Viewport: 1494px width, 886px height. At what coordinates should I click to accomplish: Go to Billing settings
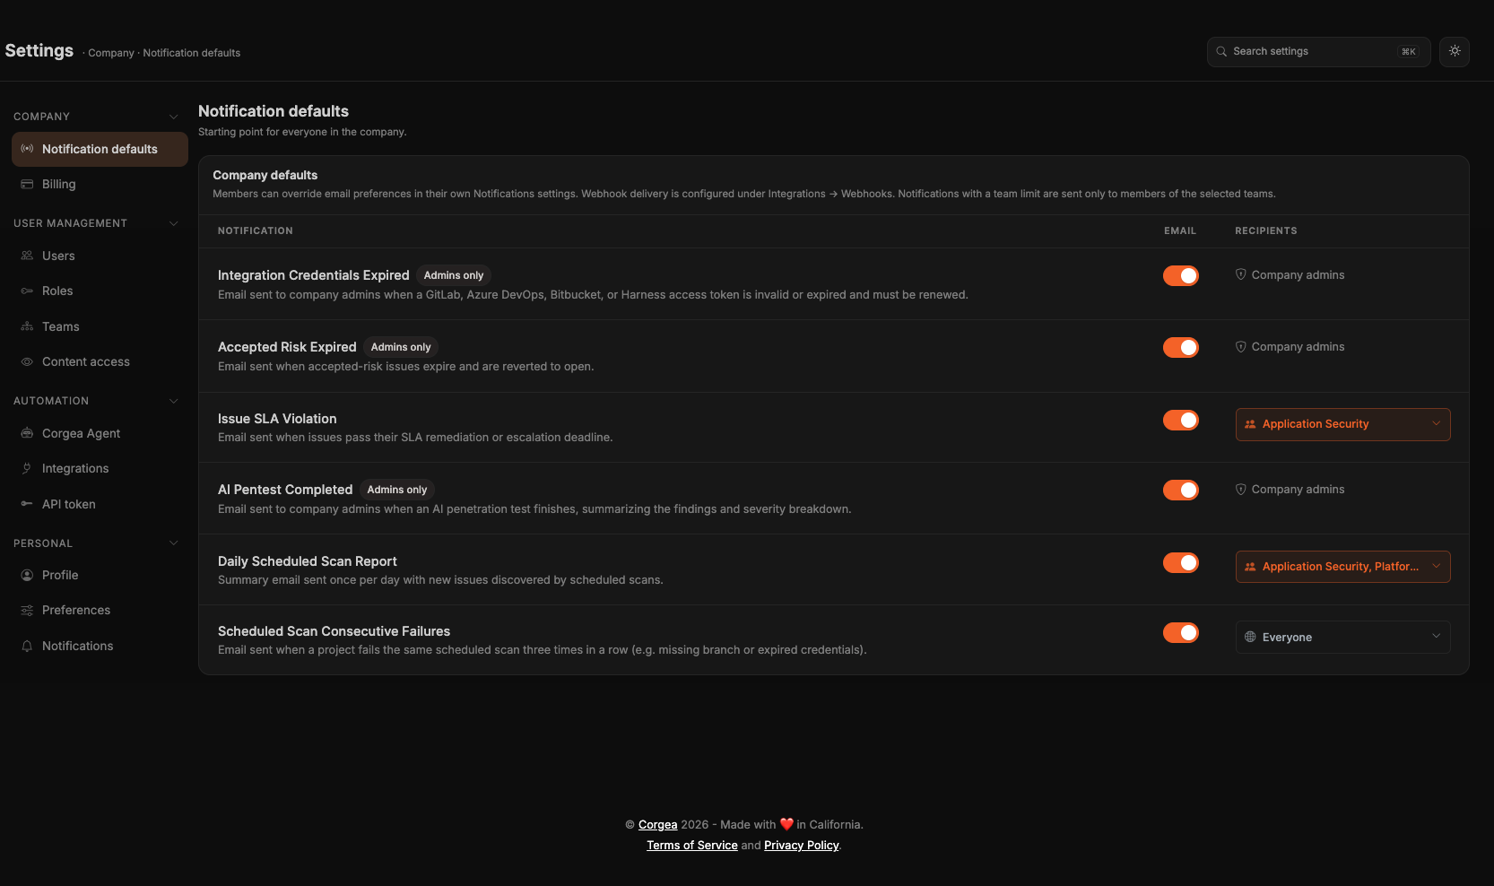(100, 184)
